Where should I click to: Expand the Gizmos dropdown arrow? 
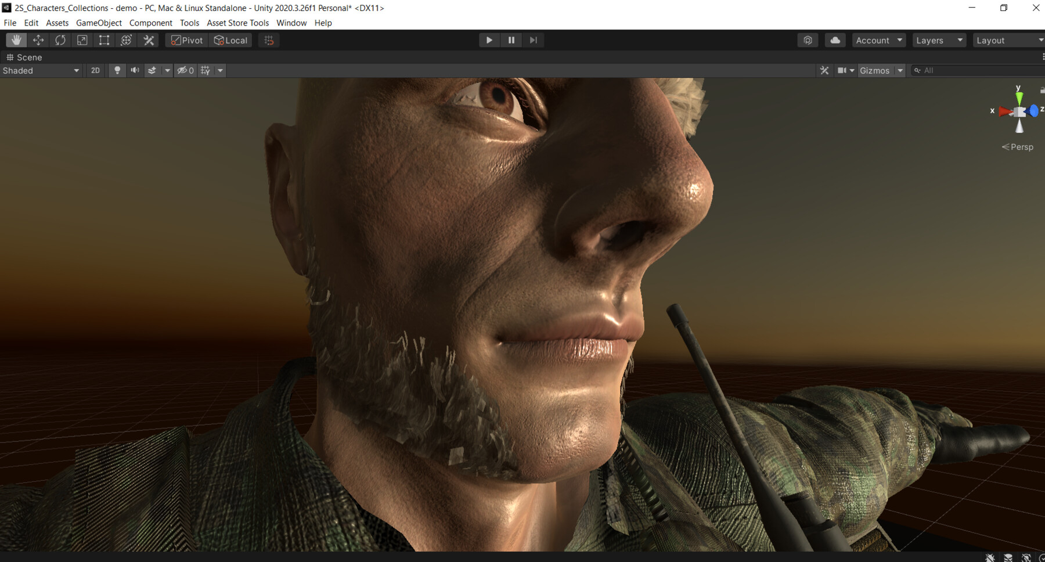[900, 70]
